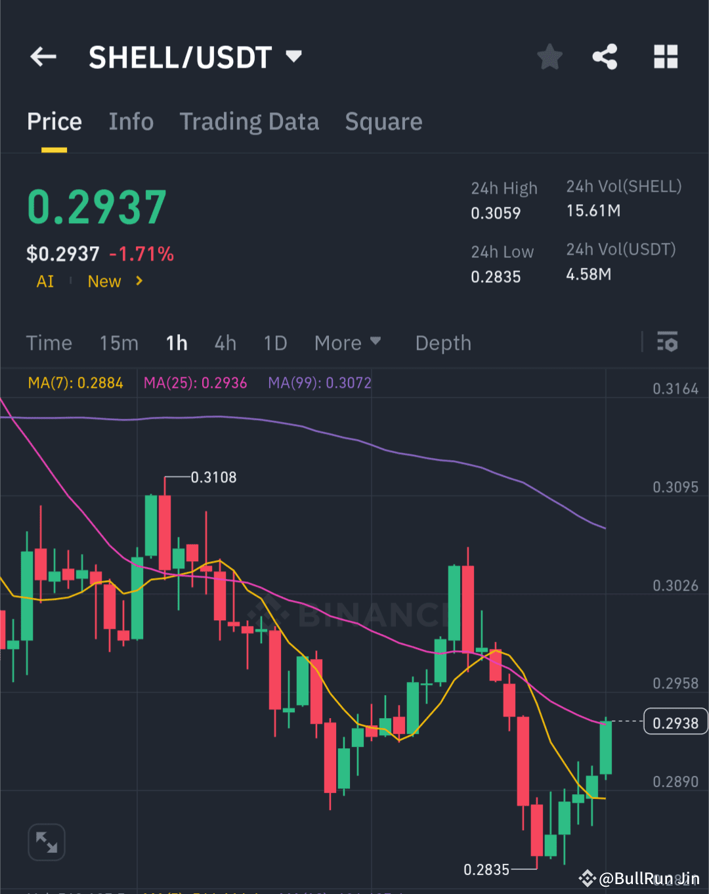This screenshot has height=894, width=709.
Task: Expand the More timeframes dropdown
Action: click(347, 343)
